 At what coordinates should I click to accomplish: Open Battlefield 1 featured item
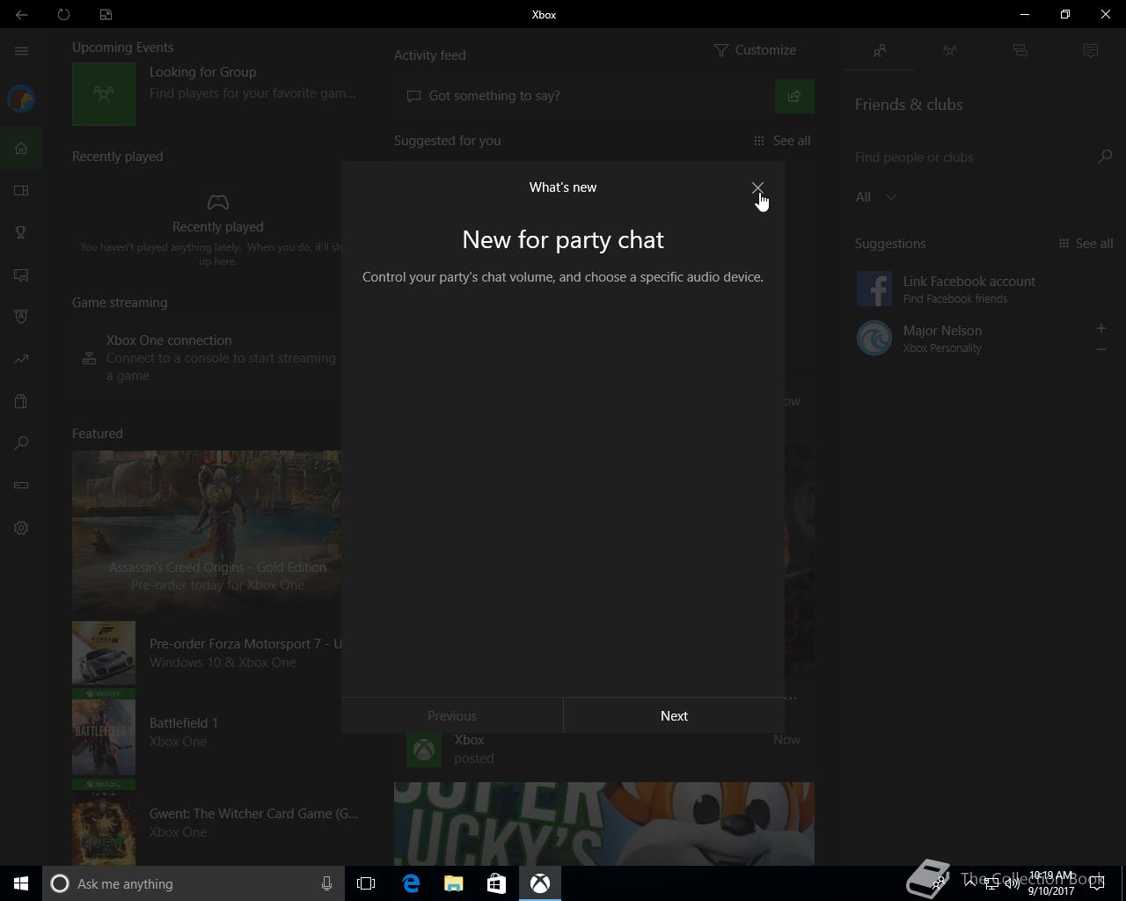(x=207, y=732)
